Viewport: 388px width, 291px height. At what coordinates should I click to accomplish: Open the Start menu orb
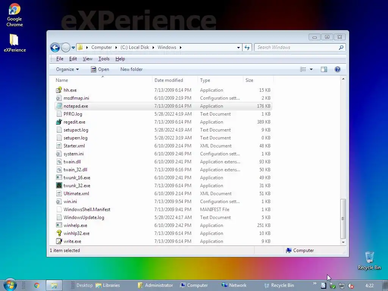[10, 285]
